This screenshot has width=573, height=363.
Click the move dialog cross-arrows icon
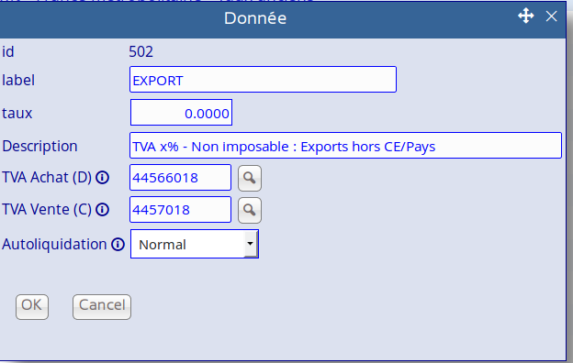point(526,16)
